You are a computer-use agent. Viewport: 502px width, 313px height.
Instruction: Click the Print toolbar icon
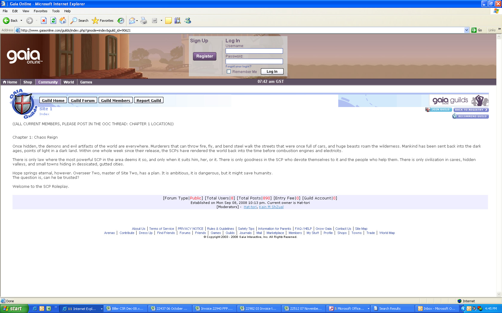point(144,21)
